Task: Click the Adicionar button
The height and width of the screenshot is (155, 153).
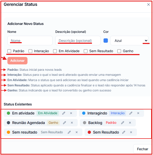Action: pyautogui.click(x=17, y=61)
